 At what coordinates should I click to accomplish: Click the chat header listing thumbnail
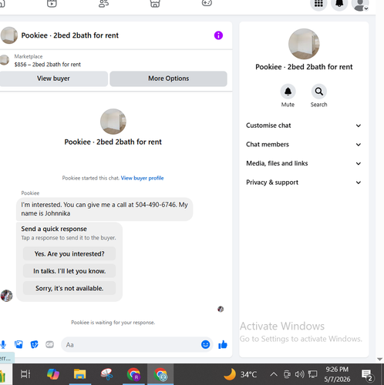point(9,35)
